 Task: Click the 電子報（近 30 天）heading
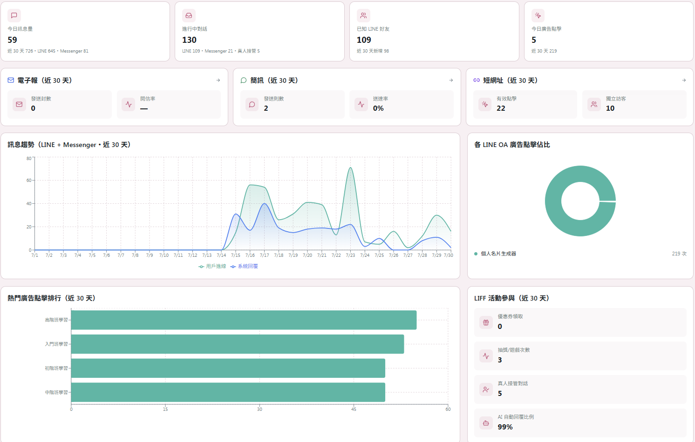tap(45, 80)
